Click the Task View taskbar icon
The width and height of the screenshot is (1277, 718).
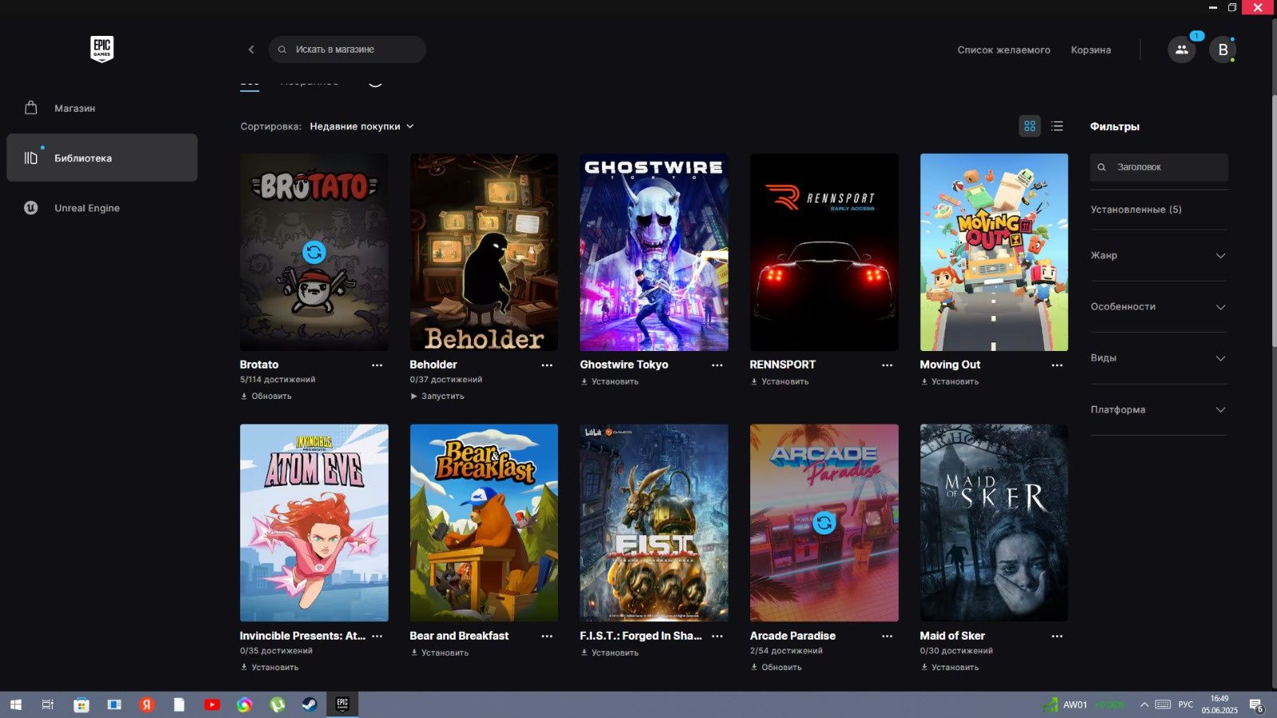[48, 704]
